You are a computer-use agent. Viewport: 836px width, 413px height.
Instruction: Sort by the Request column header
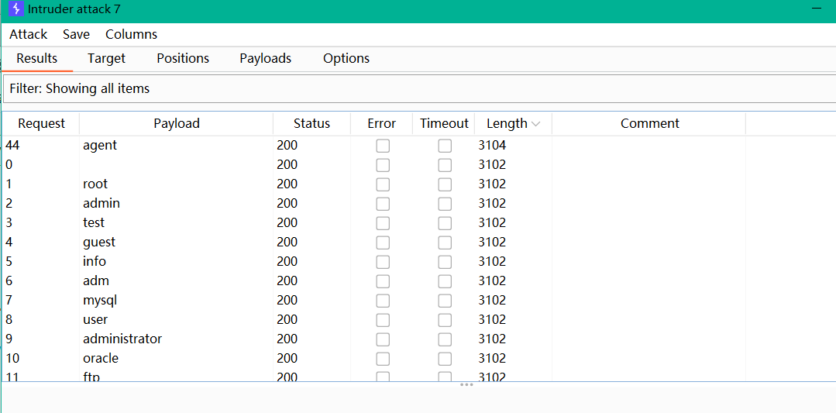(x=41, y=124)
